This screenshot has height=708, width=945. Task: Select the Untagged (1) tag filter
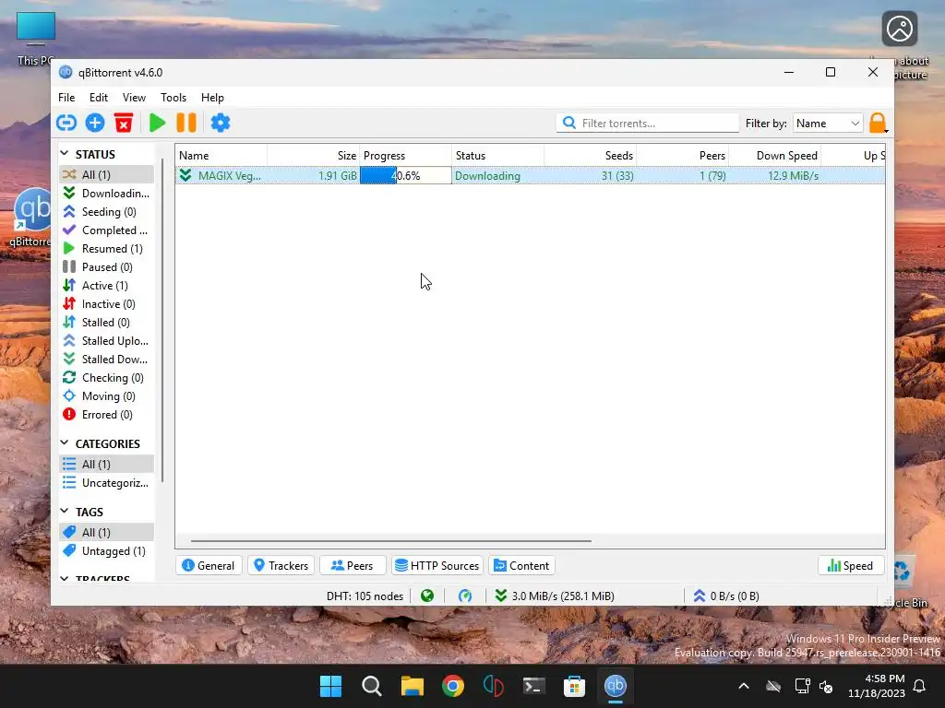click(x=107, y=551)
